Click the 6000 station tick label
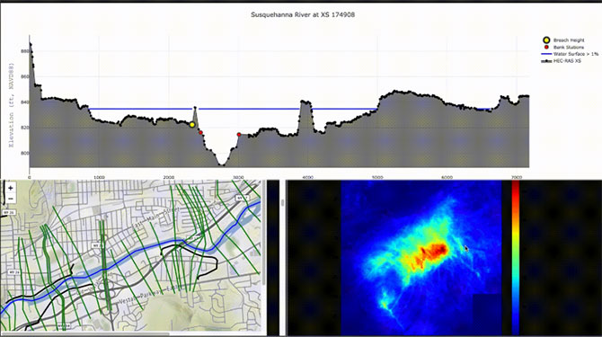The height and width of the screenshot is (337, 602). click(447, 177)
